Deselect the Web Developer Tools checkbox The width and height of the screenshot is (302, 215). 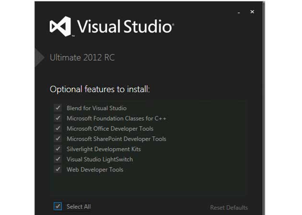[x=58, y=169]
